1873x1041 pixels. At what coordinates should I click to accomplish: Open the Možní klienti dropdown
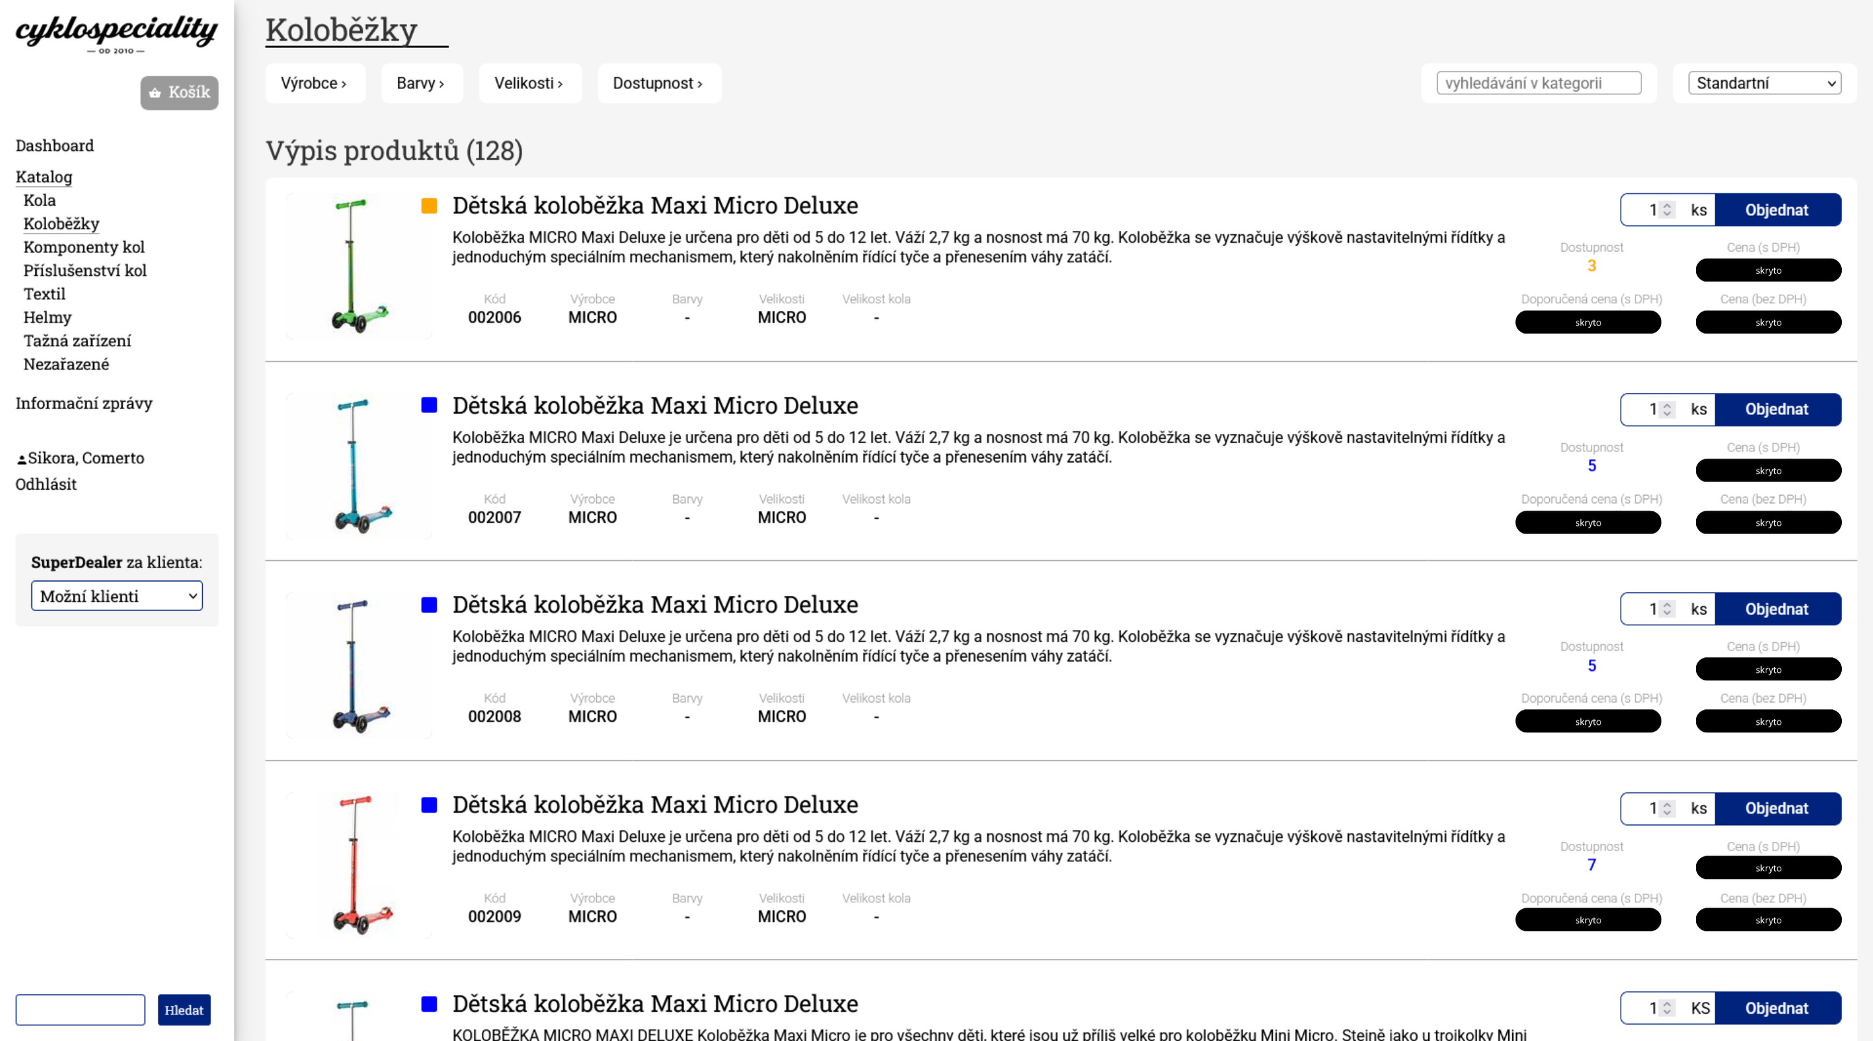coord(116,596)
